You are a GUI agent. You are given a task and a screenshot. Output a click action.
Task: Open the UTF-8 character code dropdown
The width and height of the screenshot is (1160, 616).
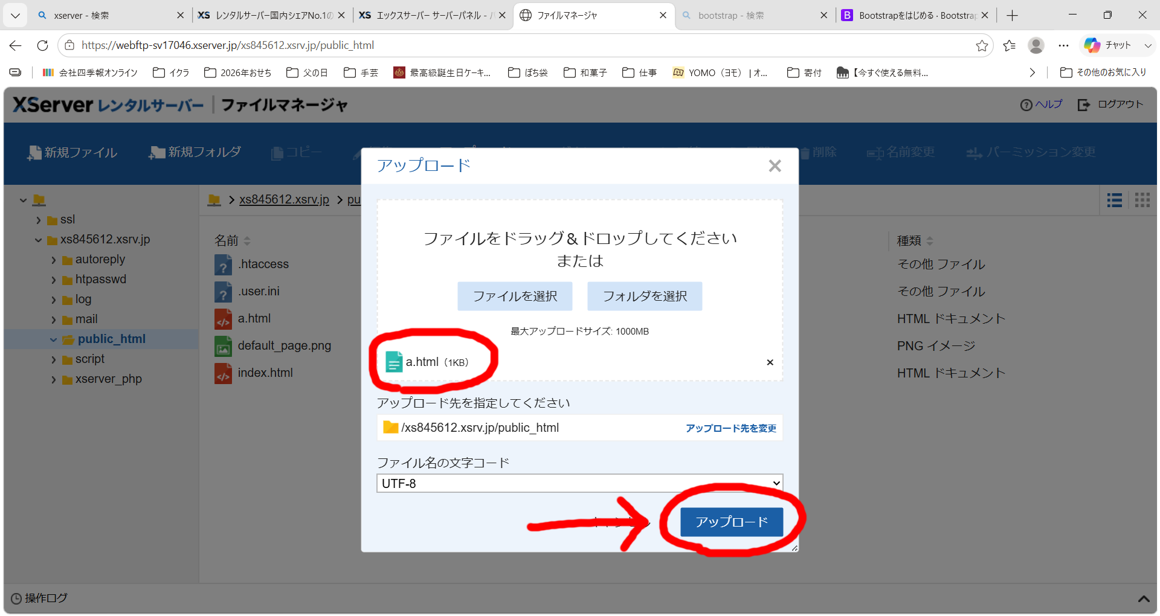(x=579, y=483)
